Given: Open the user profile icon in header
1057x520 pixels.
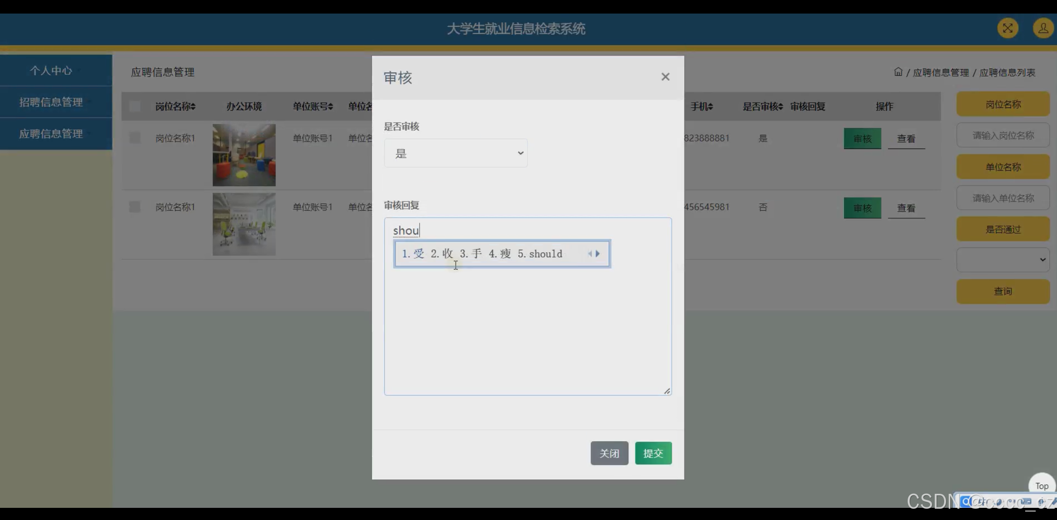Looking at the screenshot, I should click(x=1042, y=28).
